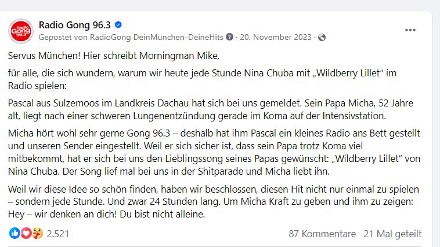Screen dimensions: 440x247
Task: View the 21 Mal geteilt shares
Action: (392, 234)
